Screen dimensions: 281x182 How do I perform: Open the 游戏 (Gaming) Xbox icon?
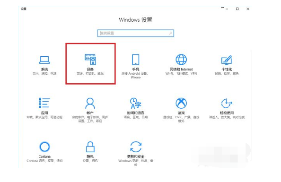click(x=181, y=103)
